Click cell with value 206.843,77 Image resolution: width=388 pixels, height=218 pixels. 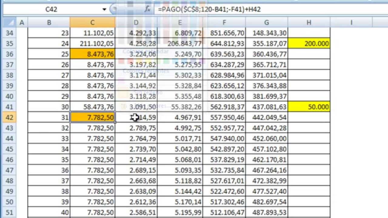point(180,43)
